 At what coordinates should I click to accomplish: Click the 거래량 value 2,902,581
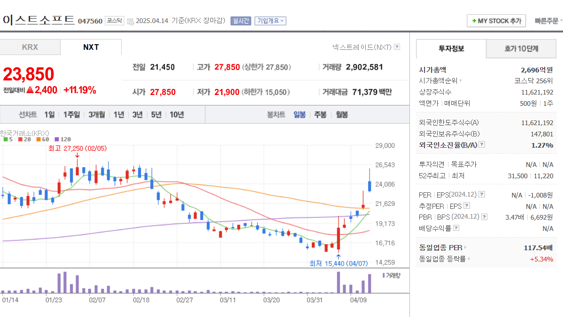(364, 67)
